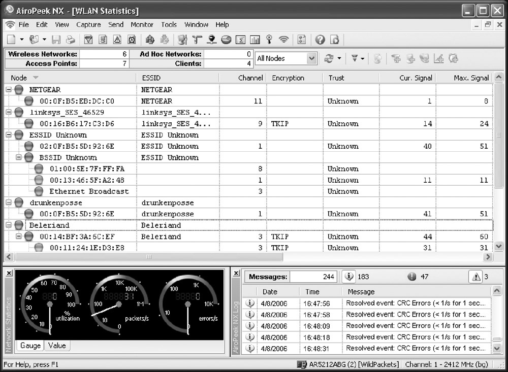Select node 00:13:46:5F:A2:48
This screenshot has width=508, height=372.
coord(87,180)
